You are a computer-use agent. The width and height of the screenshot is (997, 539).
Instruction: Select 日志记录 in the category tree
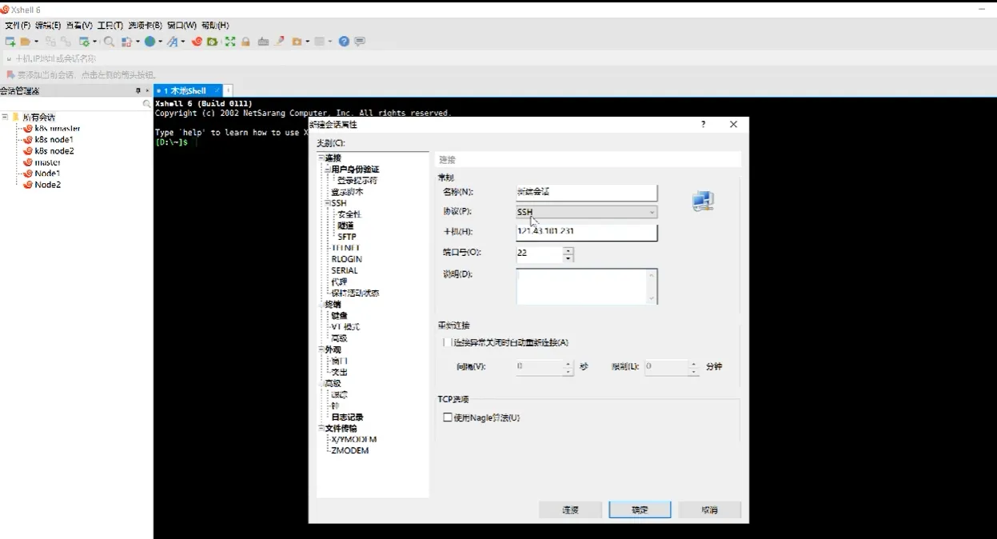(347, 417)
